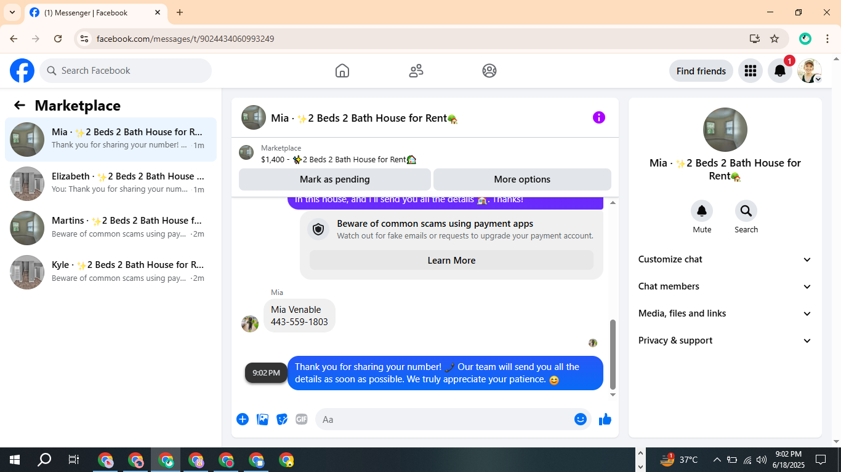841x472 pixels.
Task: Mute this chat with the bell icon
Action: (x=702, y=211)
